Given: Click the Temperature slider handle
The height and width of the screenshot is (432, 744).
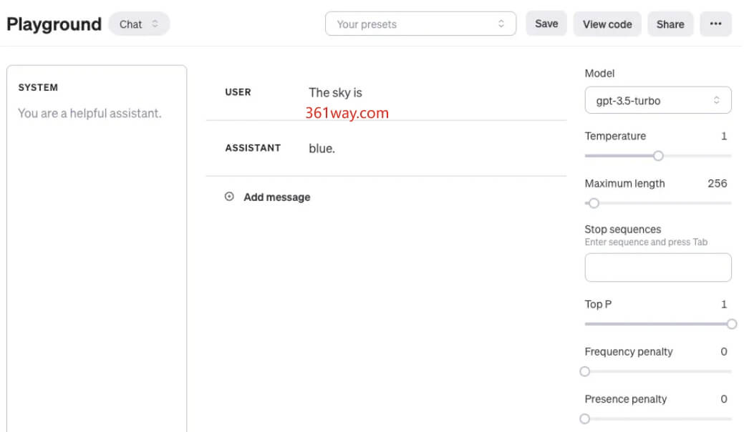Looking at the screenshot, I should [658, 156].
